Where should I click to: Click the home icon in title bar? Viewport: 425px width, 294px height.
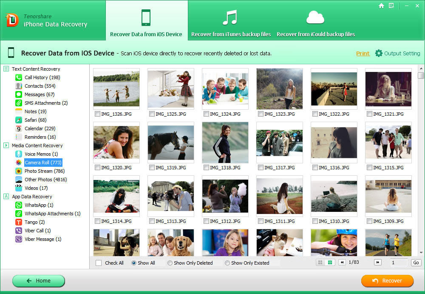[x=381, y=6]
